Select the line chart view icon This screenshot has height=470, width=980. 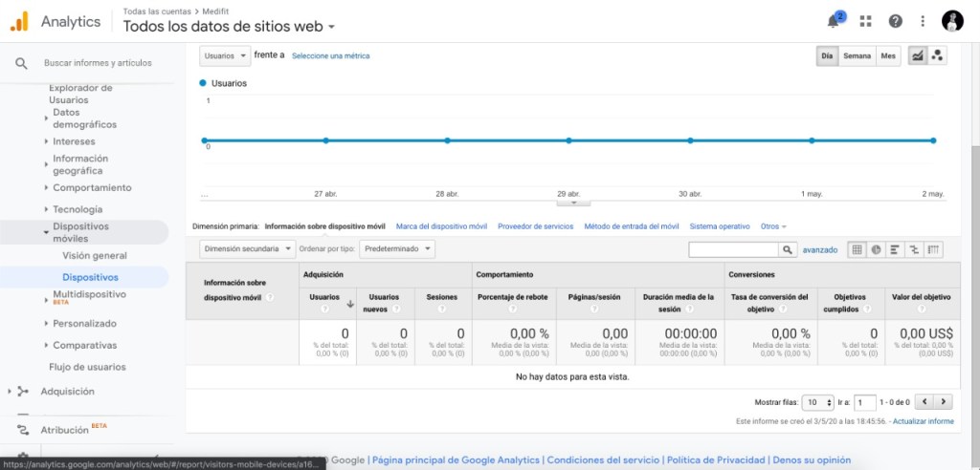point(918,55)
